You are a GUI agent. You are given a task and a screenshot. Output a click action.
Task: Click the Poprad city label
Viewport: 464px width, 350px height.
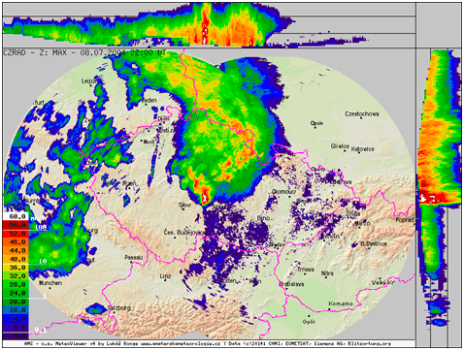pyautogui.click(x=405, y=220)
